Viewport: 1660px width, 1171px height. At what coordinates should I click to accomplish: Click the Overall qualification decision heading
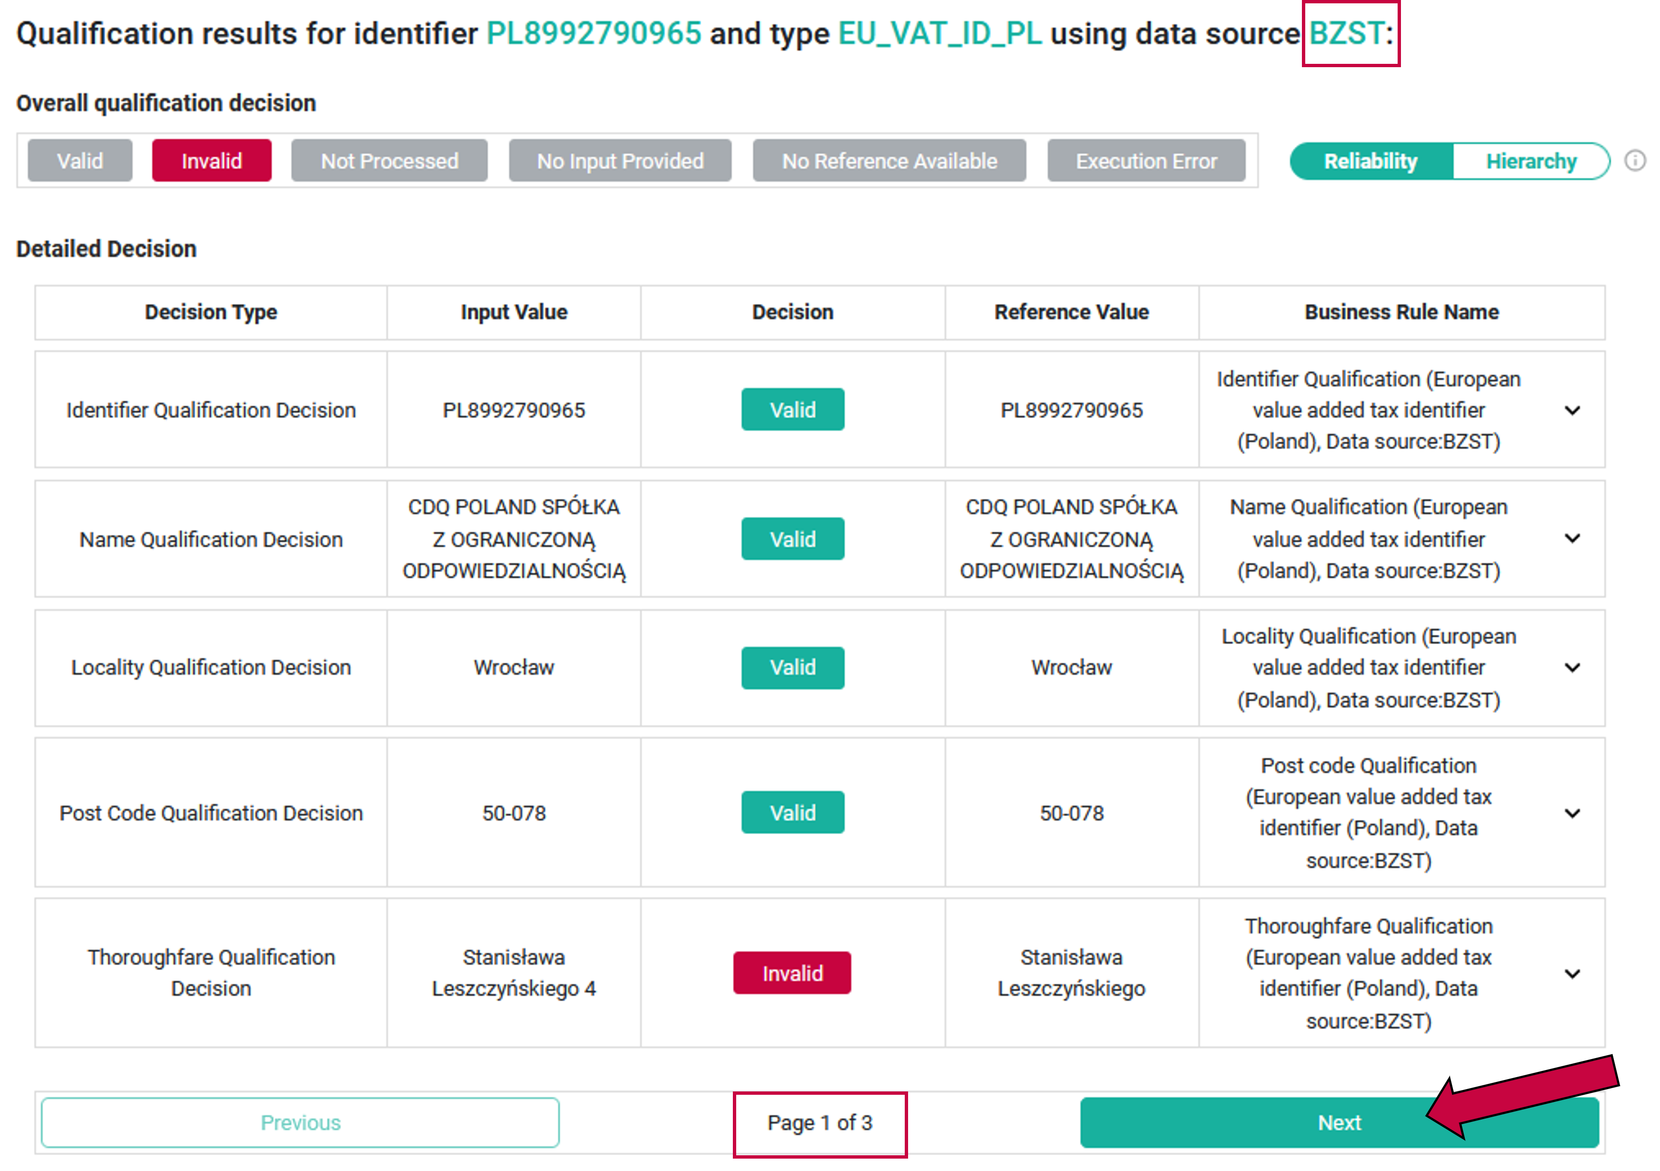click(166, 103)
